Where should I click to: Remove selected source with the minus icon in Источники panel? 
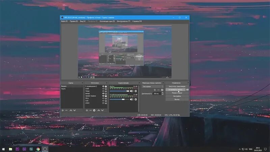click(90, 110)
